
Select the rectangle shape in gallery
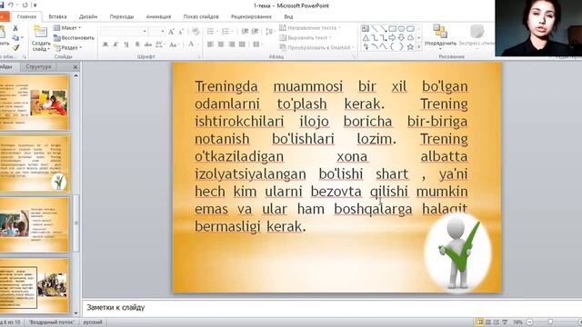point(392,28)
